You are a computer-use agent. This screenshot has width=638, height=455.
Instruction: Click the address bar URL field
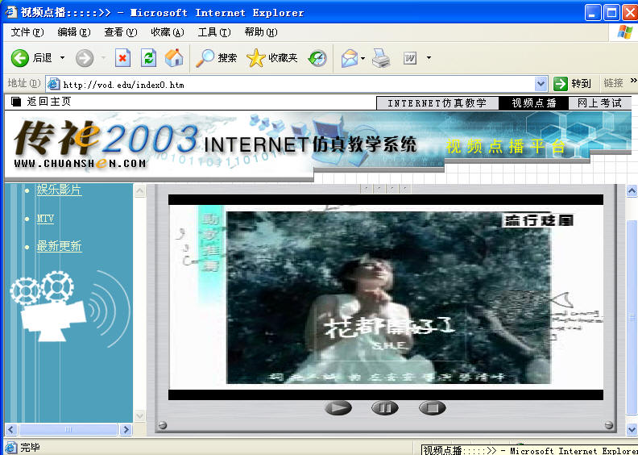[298, 84]
